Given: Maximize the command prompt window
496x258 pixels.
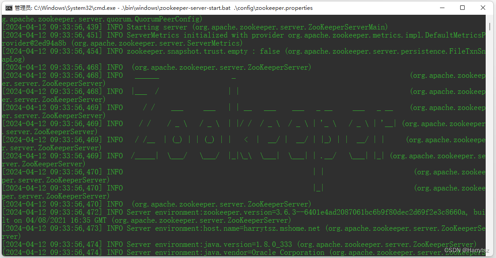Looking at the screenshot, I should point(462,8).
